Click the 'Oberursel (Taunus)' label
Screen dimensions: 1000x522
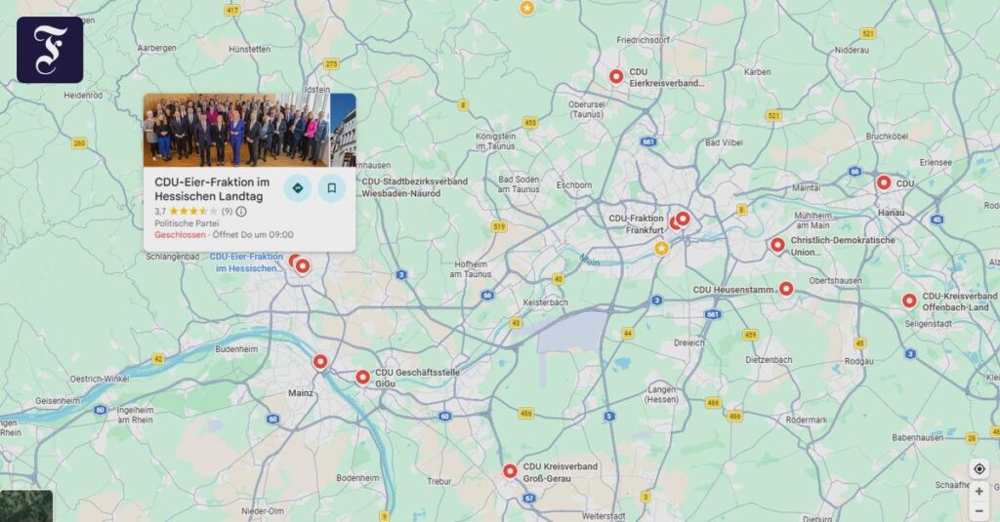(587, 109)
